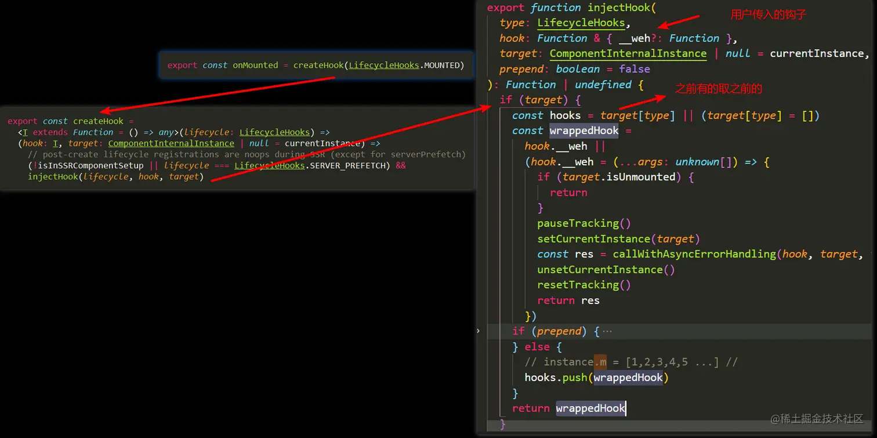Follow LifecycleHooks link in injectHook type parameter
Image resolution: width=877 pixels, height=438 pixels.
tap(581, 23)
